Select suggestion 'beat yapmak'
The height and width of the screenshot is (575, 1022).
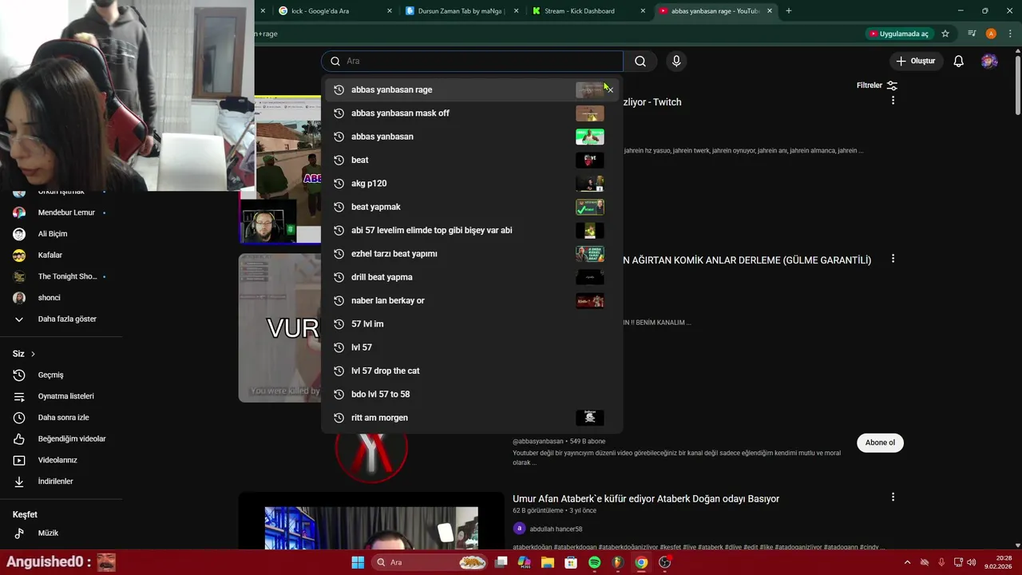(472, 207)
